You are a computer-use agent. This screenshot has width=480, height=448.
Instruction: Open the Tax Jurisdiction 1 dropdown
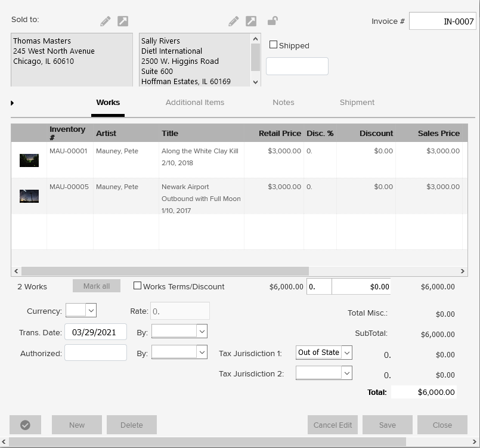coord(347,353)
